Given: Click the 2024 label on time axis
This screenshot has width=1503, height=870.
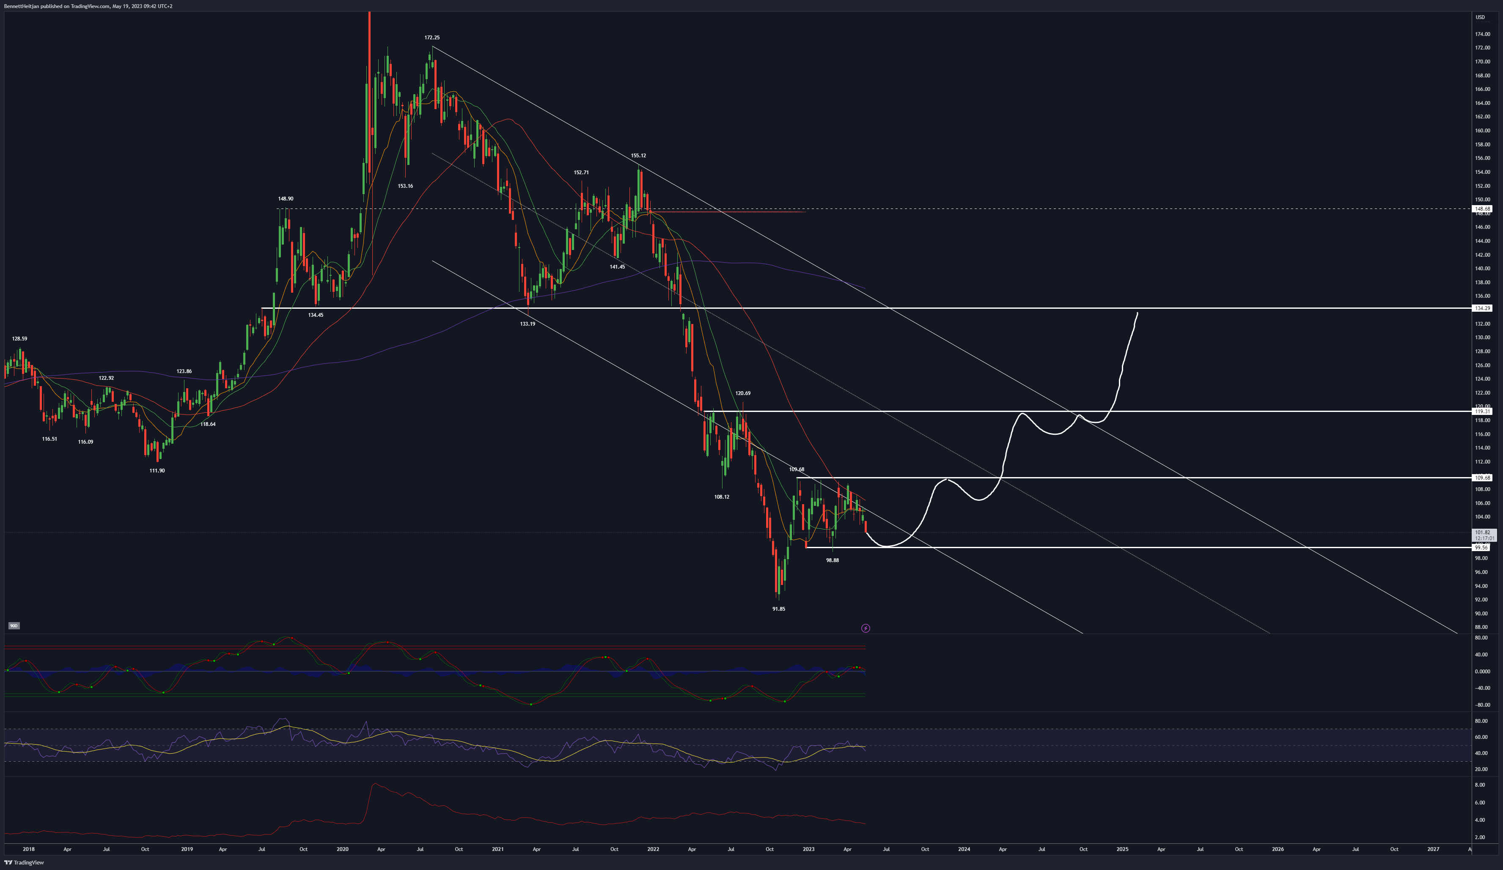Looking at the screenshot, I should (x=964, y=849).
